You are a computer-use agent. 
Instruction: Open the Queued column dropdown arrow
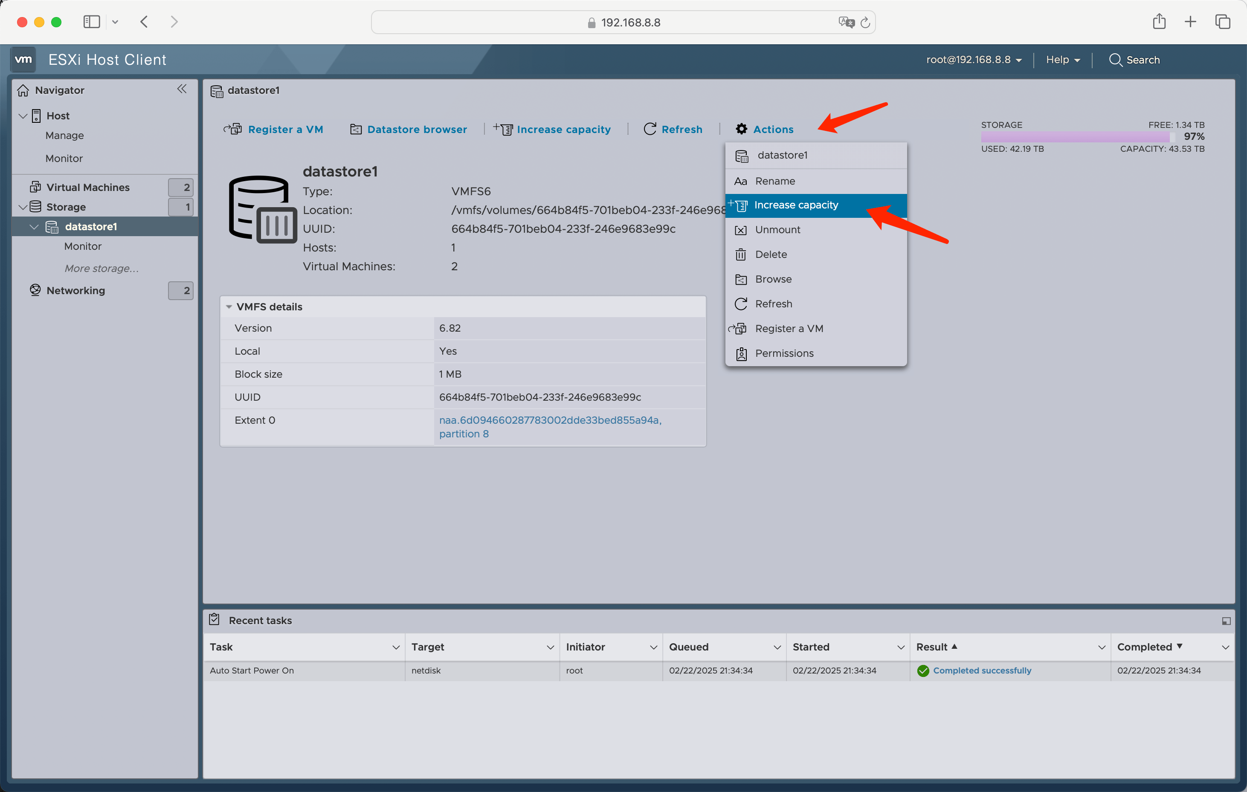(777, 647)
